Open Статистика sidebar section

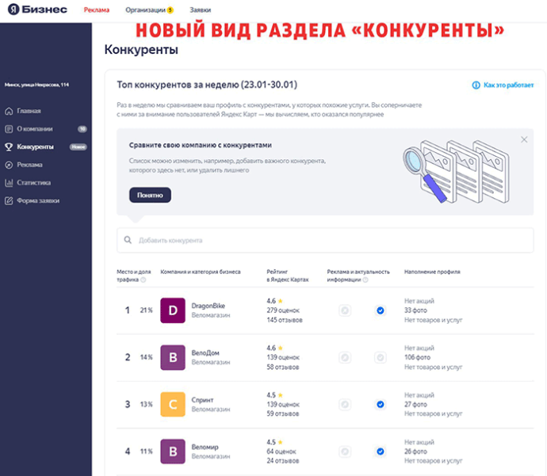point(33,183)
